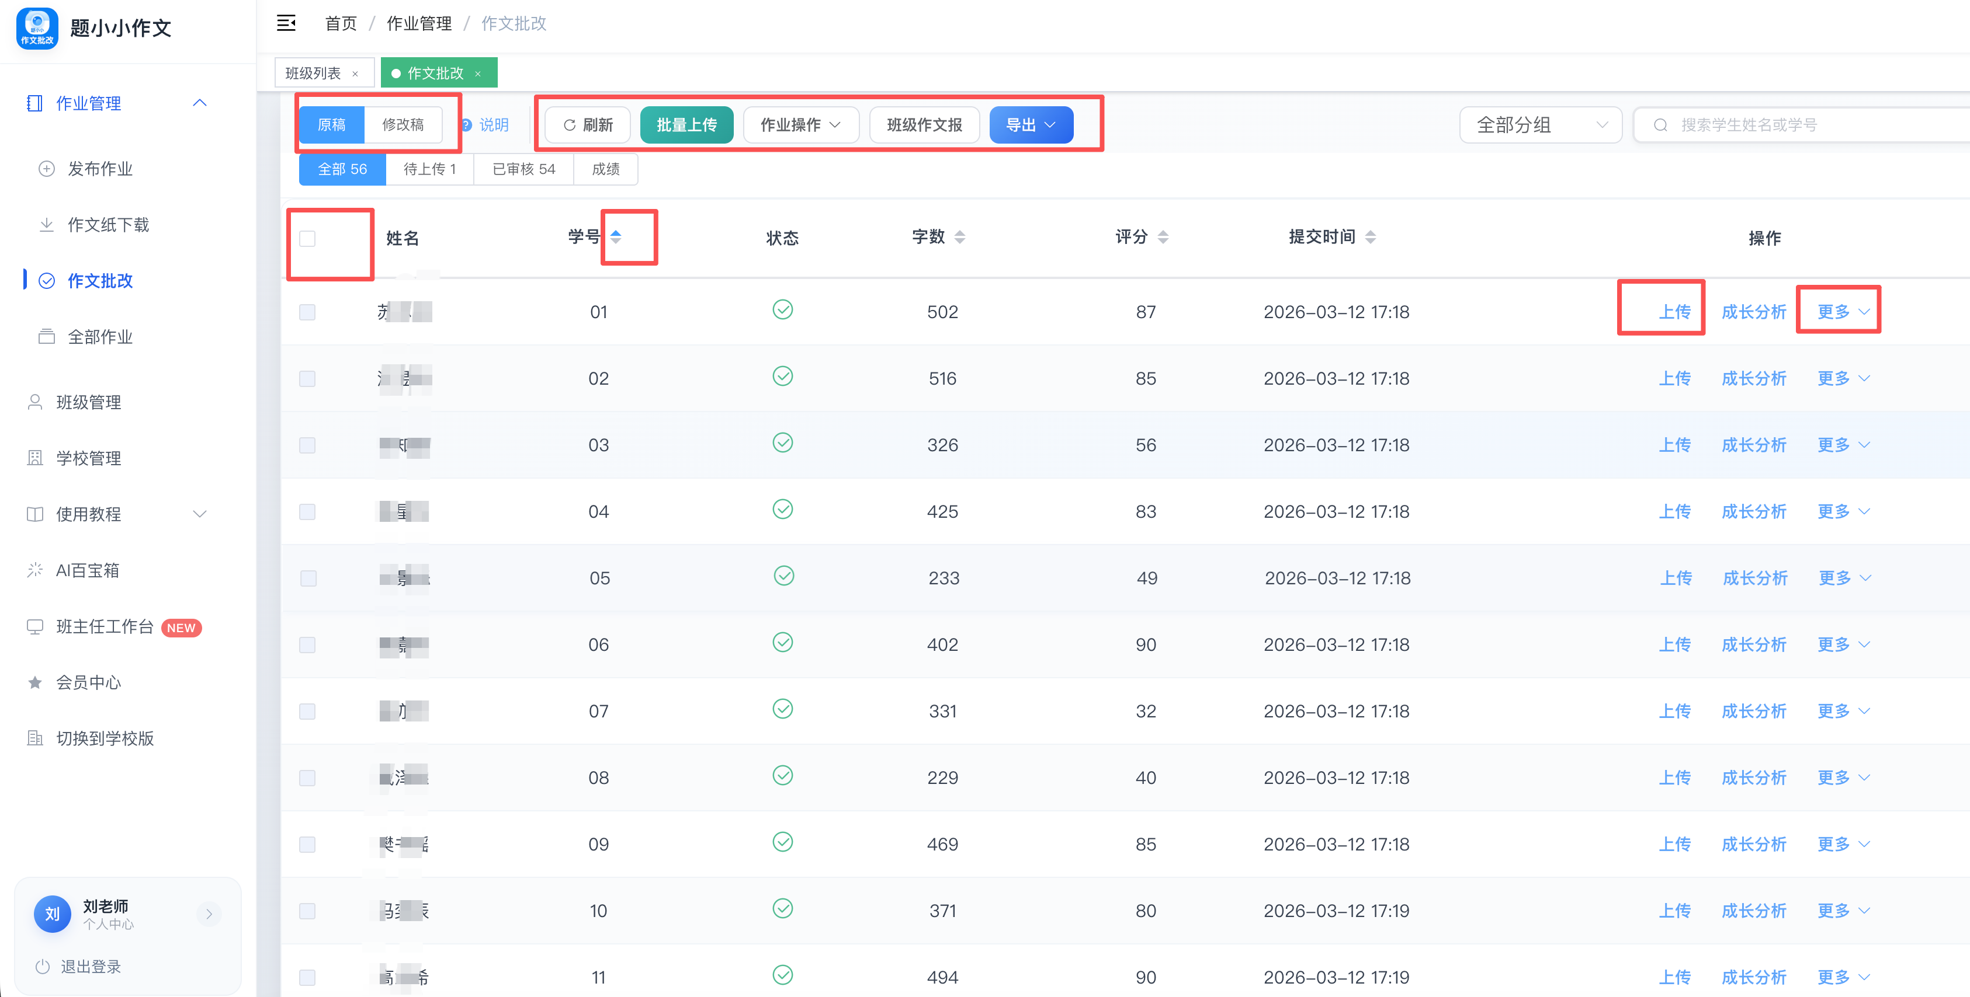Click the 学校管理 building icon
This screenshot has height=997, width=1970.
(34, 458)
